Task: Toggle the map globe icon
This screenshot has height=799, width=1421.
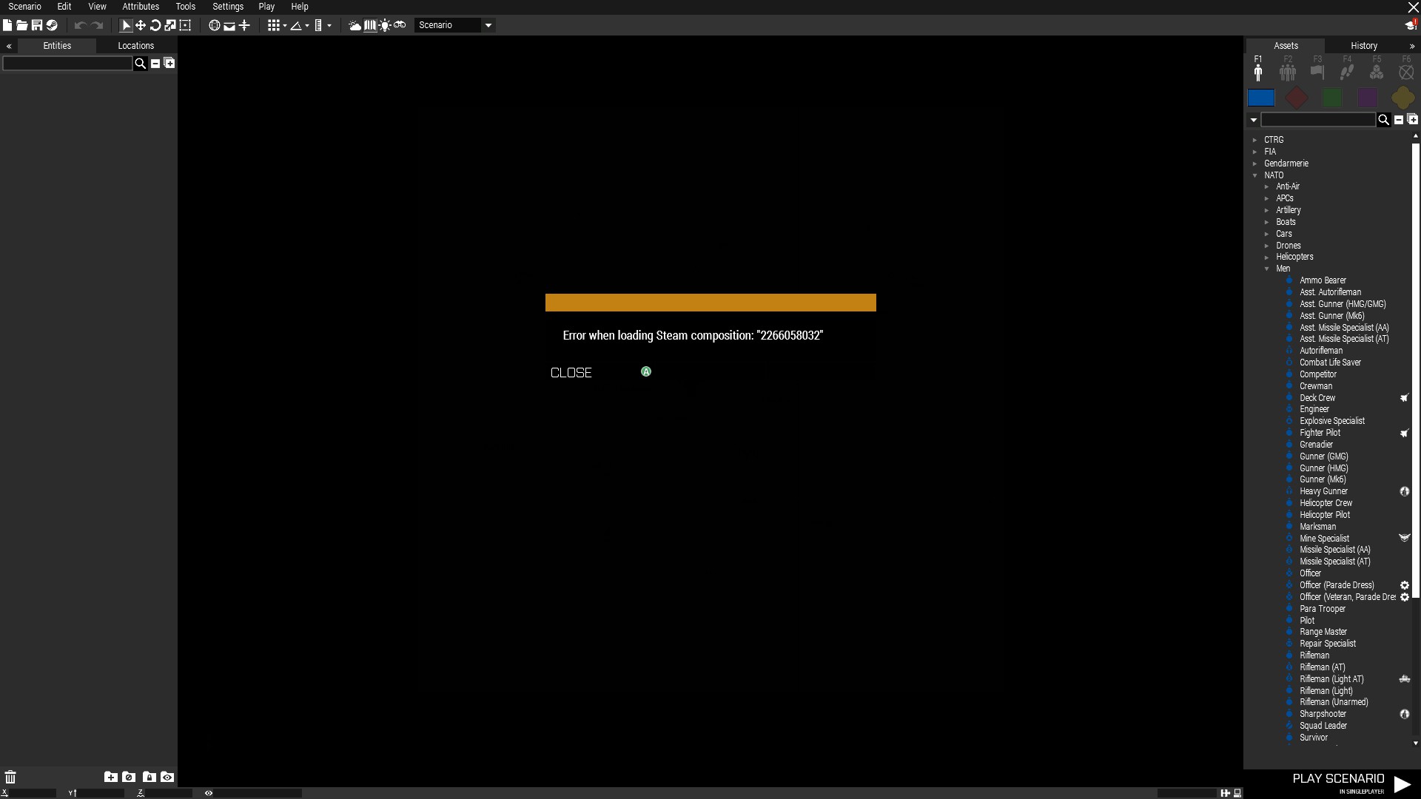Action: (x=215, y=25)
